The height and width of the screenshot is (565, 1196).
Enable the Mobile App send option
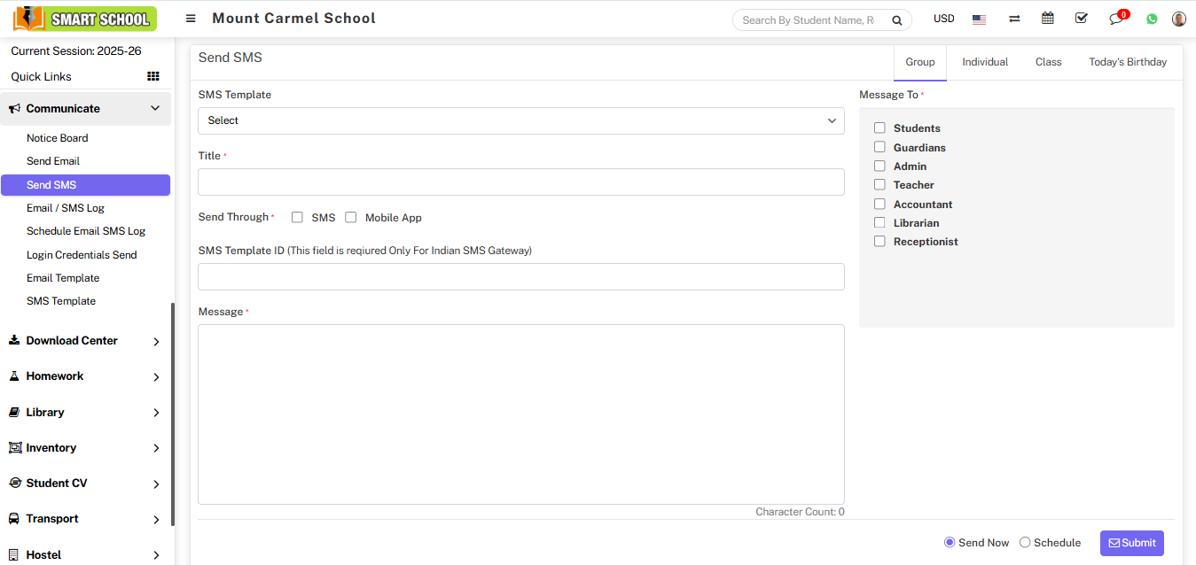(x=351, y=217)
